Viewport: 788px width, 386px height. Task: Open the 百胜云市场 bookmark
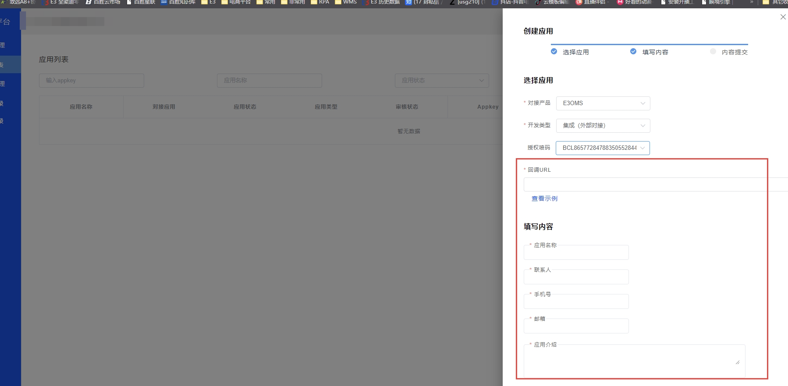point(103,2)
